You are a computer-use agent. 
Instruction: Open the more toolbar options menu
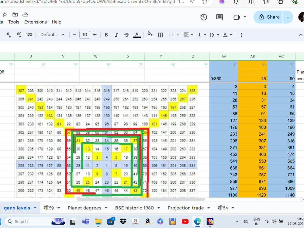pyautogui.click(x=241, y=35)
